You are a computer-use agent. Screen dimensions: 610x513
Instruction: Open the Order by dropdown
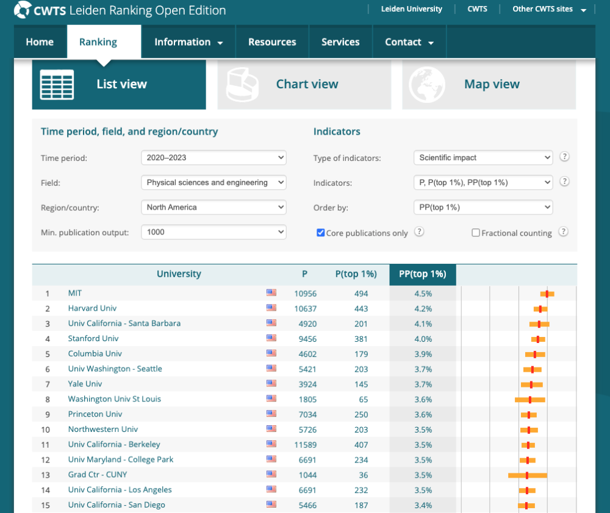pos(483,207)
